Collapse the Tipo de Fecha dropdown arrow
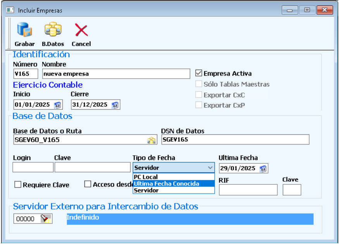 point(210,168)
